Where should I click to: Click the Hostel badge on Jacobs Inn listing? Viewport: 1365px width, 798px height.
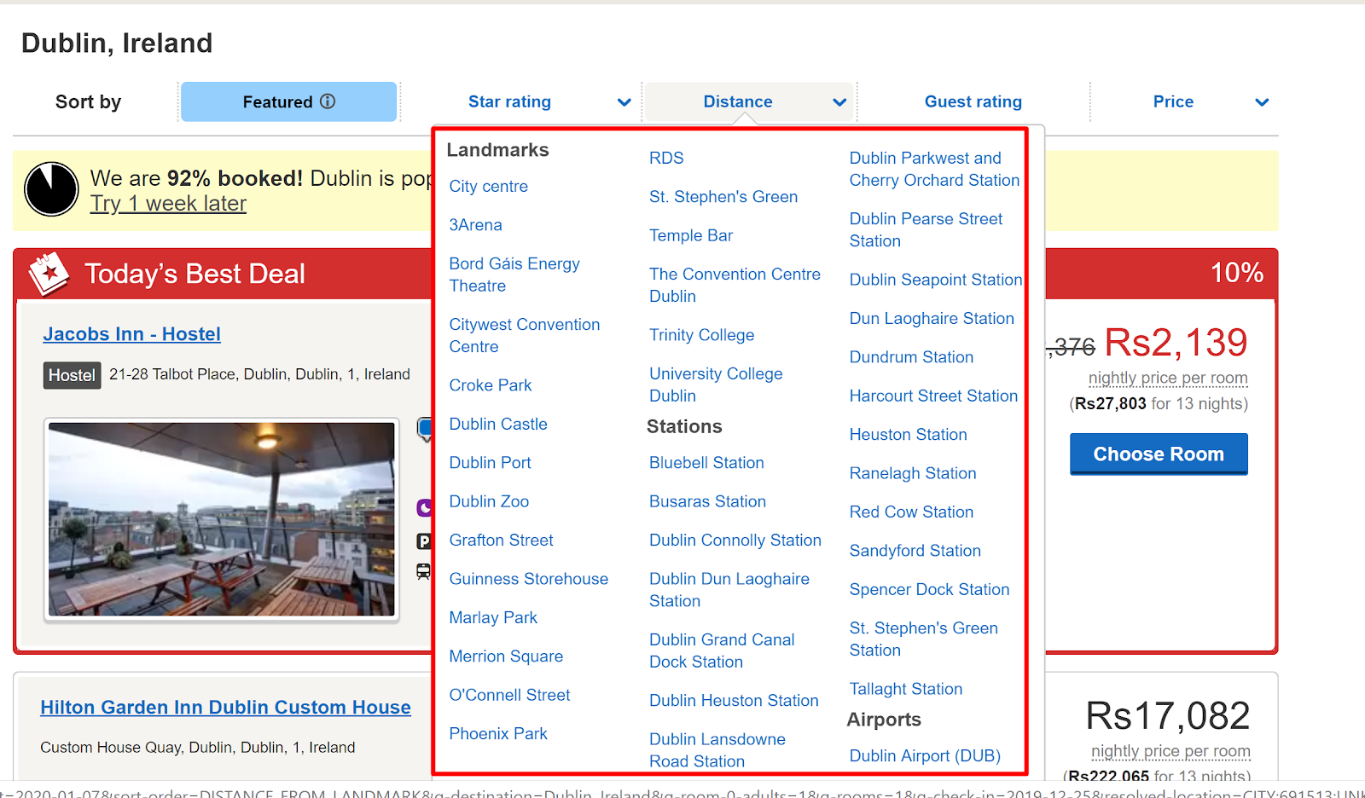(72, 375)
